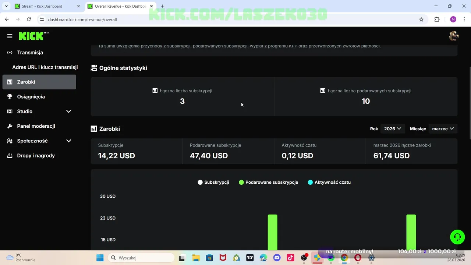Screen dimensions: 471x265
Task: View site information icon in address bar
Action: (x=42, y=20)
